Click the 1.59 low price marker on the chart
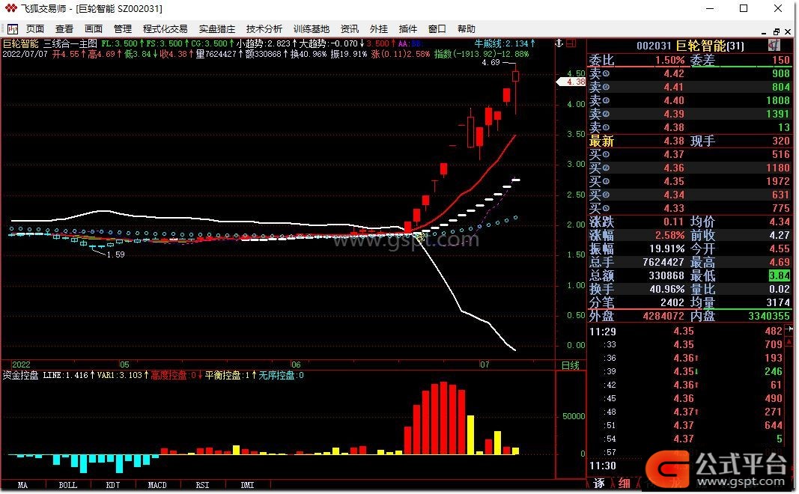 coord(115,254)
